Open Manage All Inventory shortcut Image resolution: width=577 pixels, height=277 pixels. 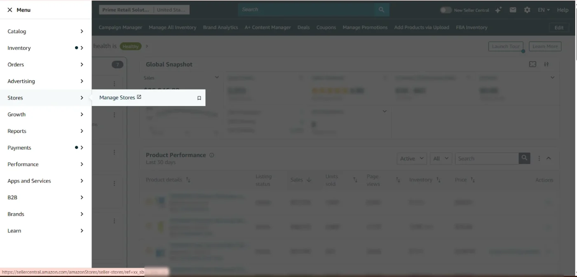pyautogui.click(x=172, y=27)
